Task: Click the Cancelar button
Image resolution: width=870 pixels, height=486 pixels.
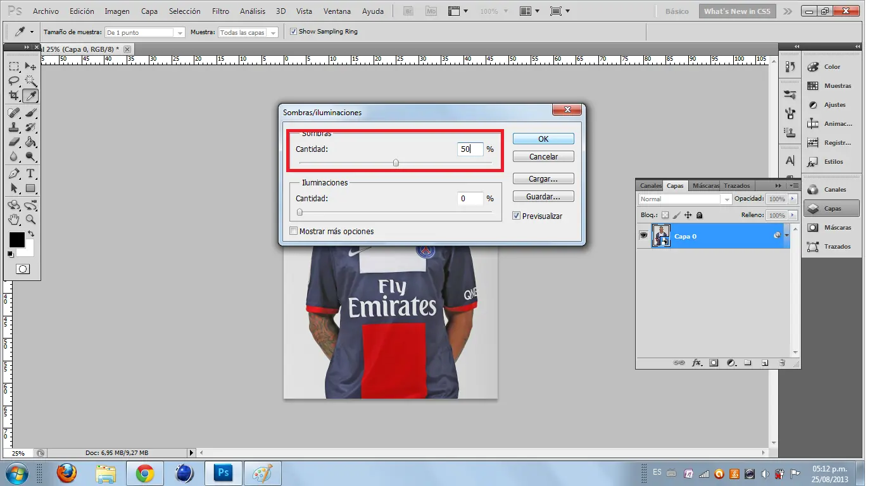Action: click(543, 156)
